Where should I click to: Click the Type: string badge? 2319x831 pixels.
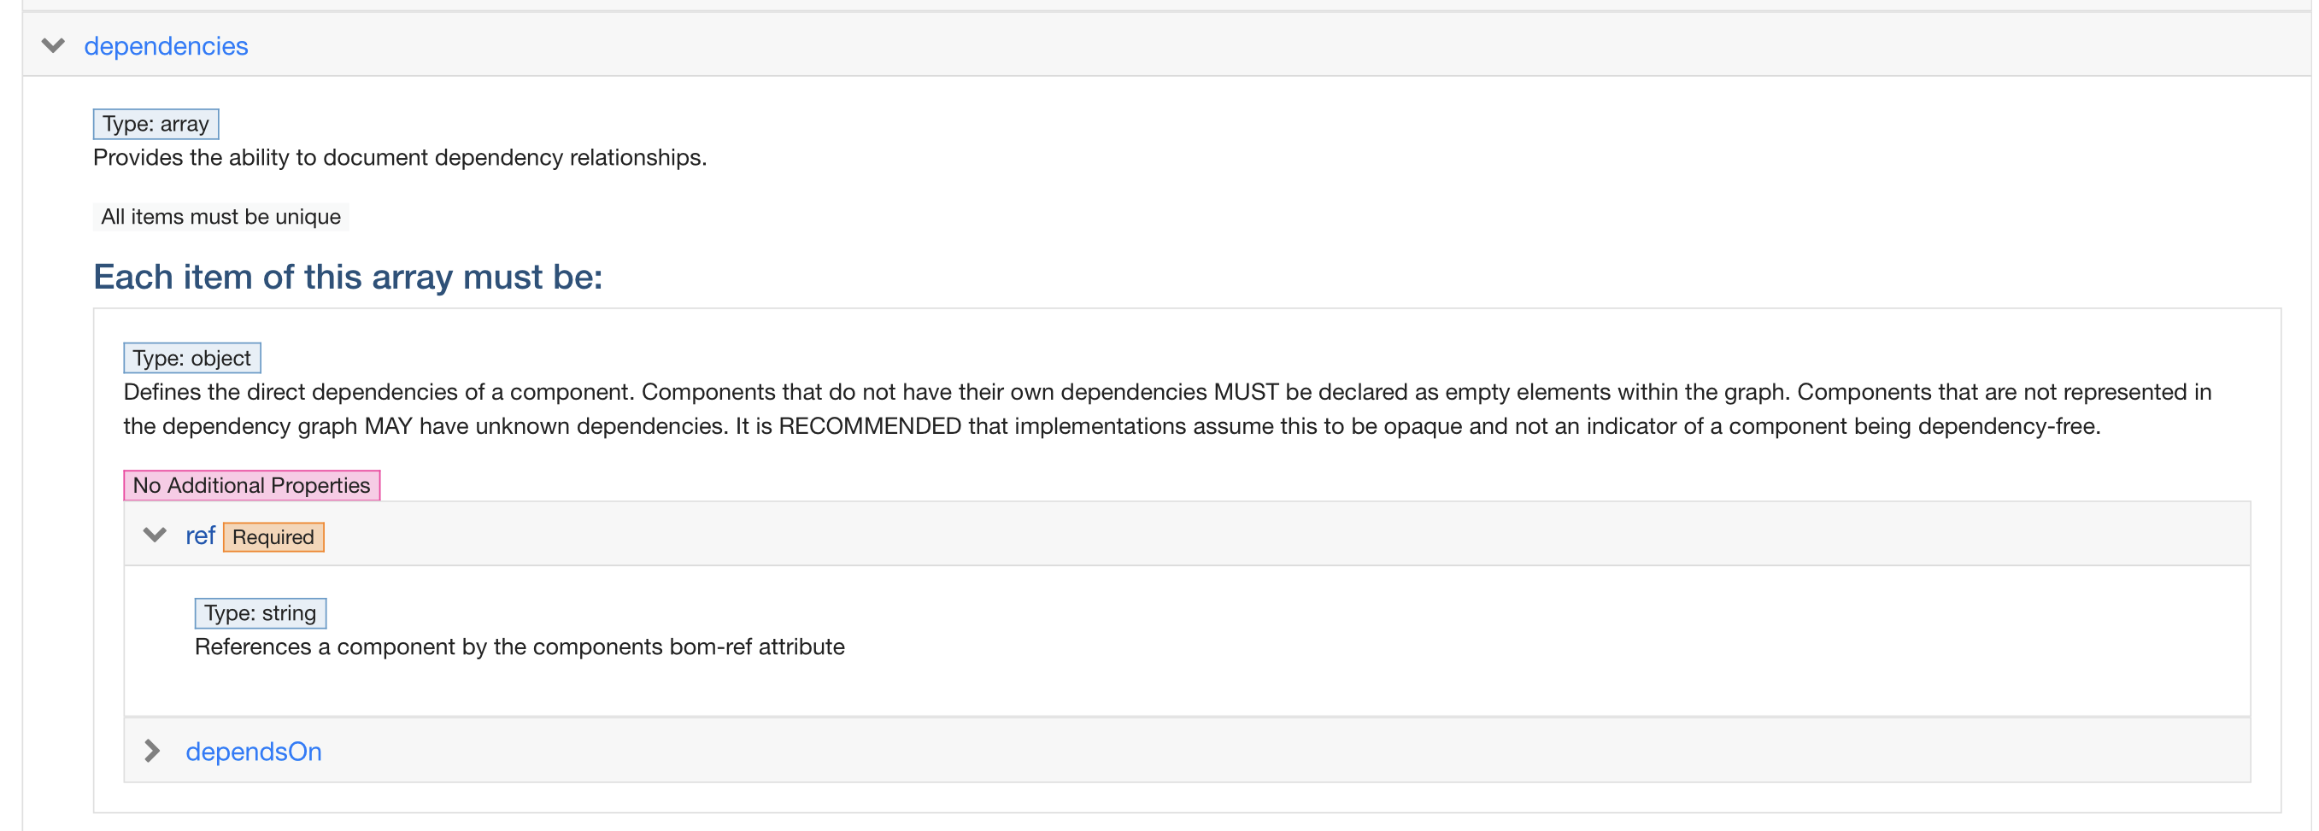coord(260,612)
